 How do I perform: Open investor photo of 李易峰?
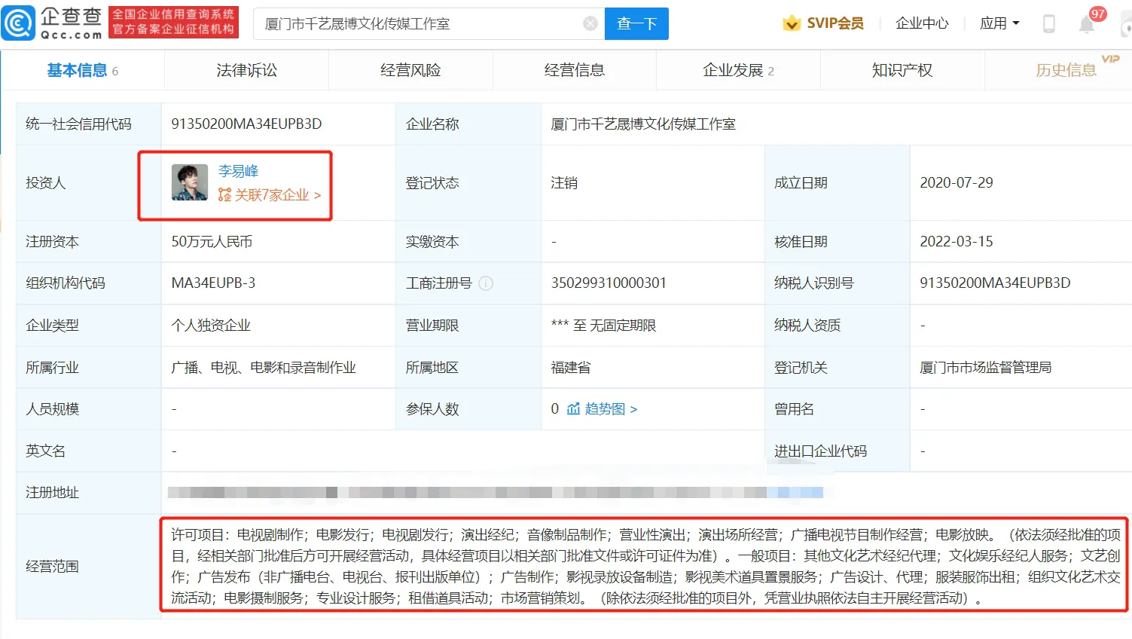(190, 182)
